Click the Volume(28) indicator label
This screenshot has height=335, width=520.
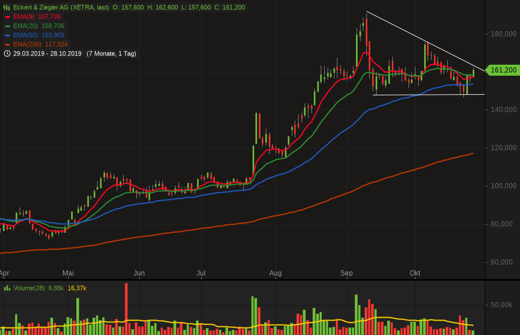tap(29, 288)
